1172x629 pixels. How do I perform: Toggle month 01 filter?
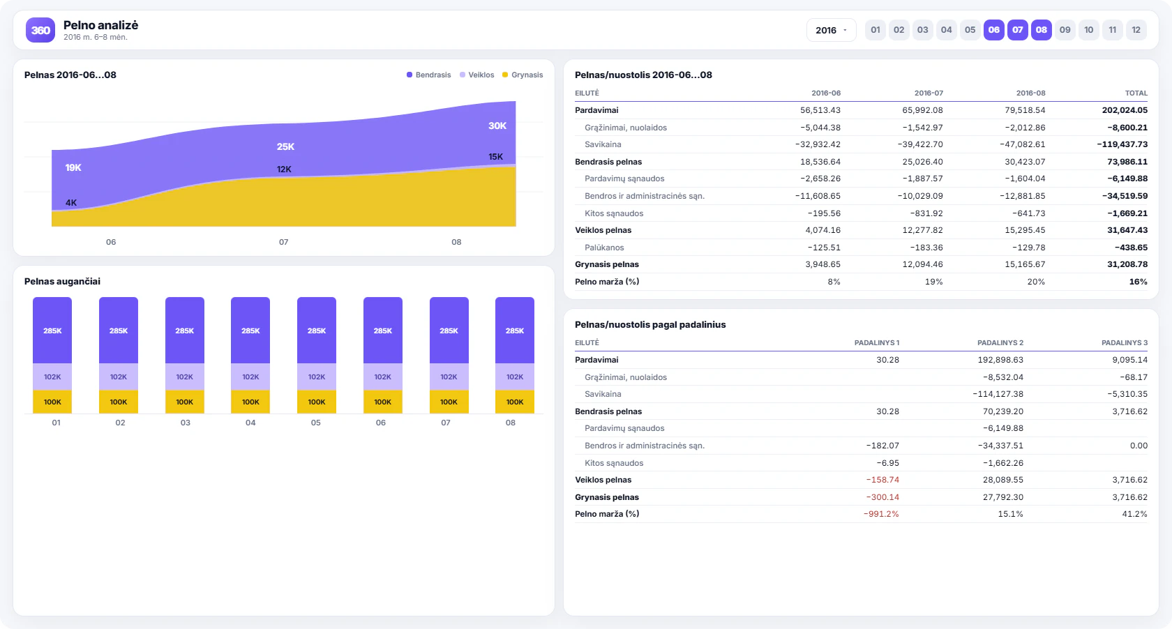(876, 30)
